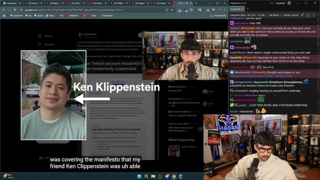Image resolution: width=320 pixels, height=180 pixels.
Task: Open Discord from the taskbar
Action: coord(167,176)
